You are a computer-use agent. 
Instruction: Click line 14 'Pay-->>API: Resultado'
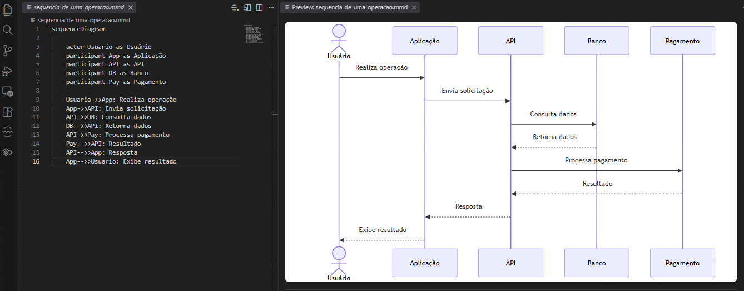[x=103, y=144]
